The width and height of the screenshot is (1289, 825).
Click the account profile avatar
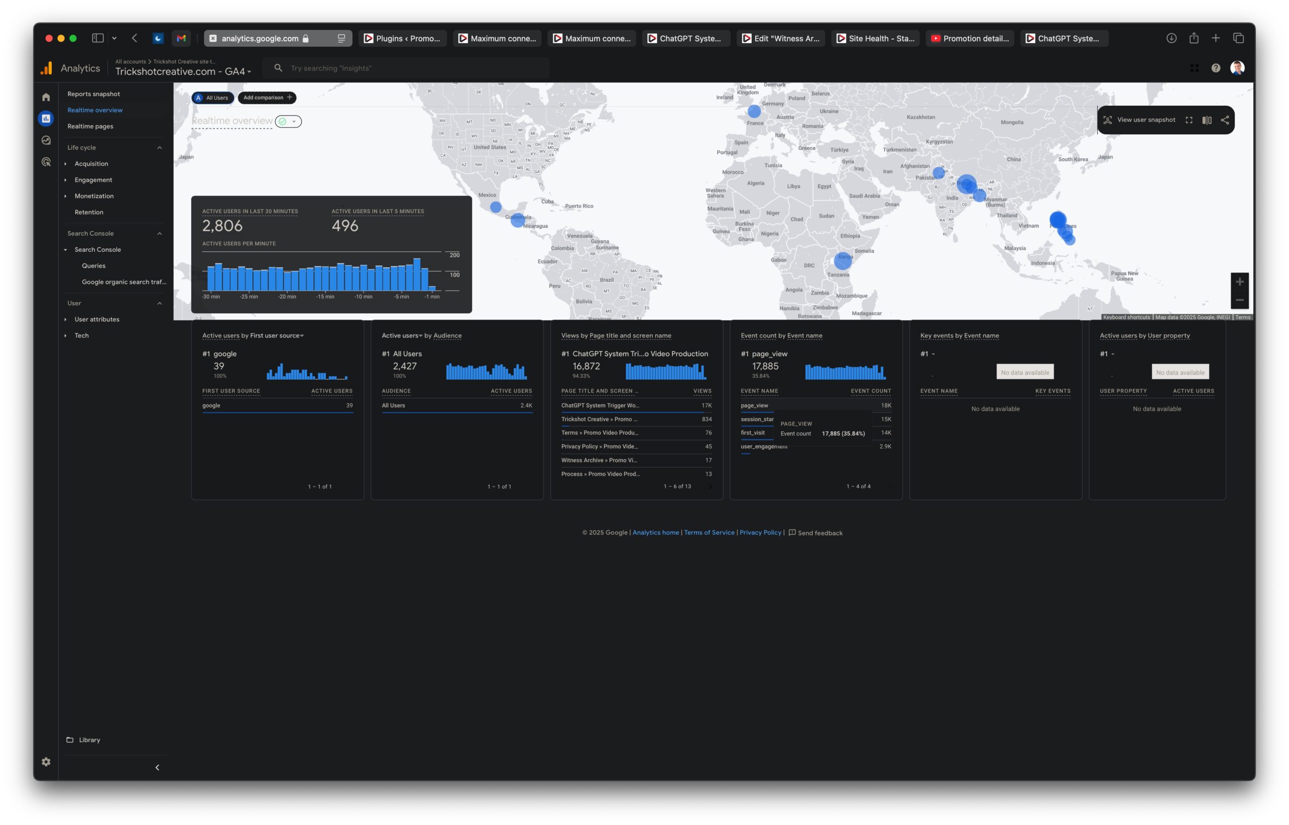click(x=1237, y=68)
